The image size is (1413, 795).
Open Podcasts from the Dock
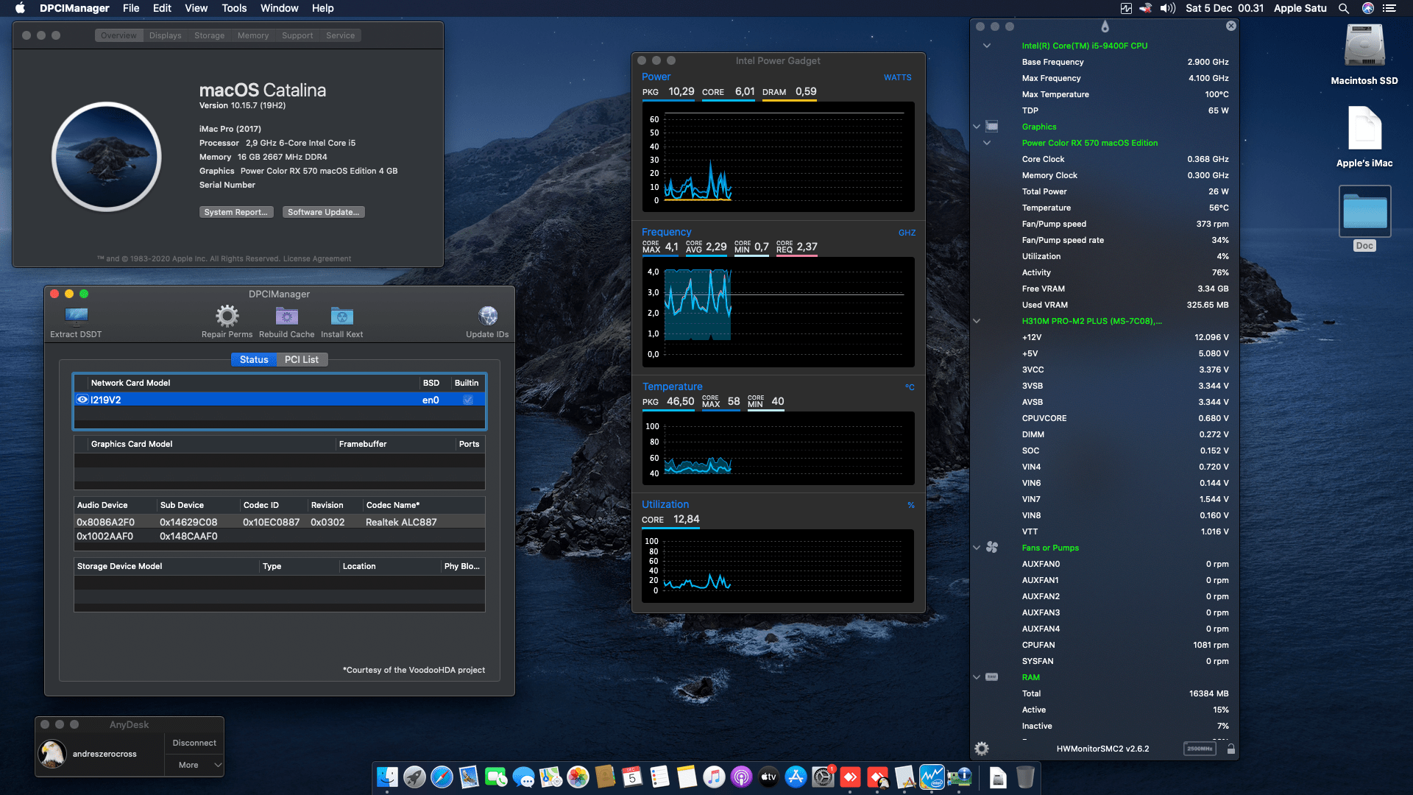pyautogui.click(x=741, y=777)
